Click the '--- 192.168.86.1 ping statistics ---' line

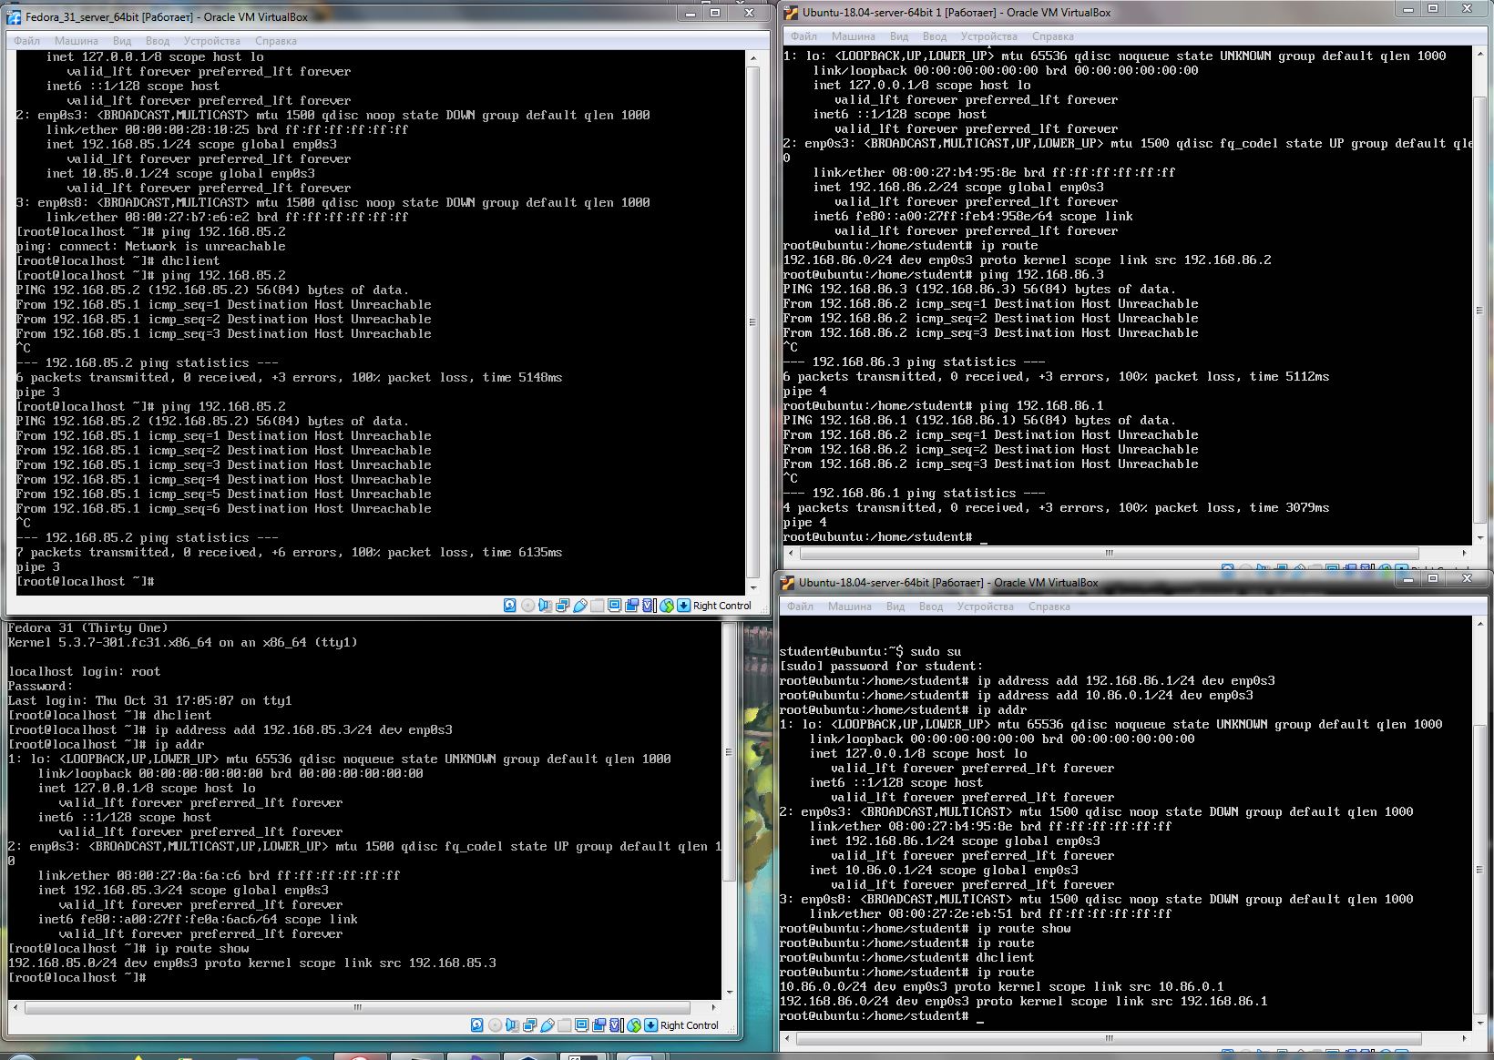coord(914,493)
